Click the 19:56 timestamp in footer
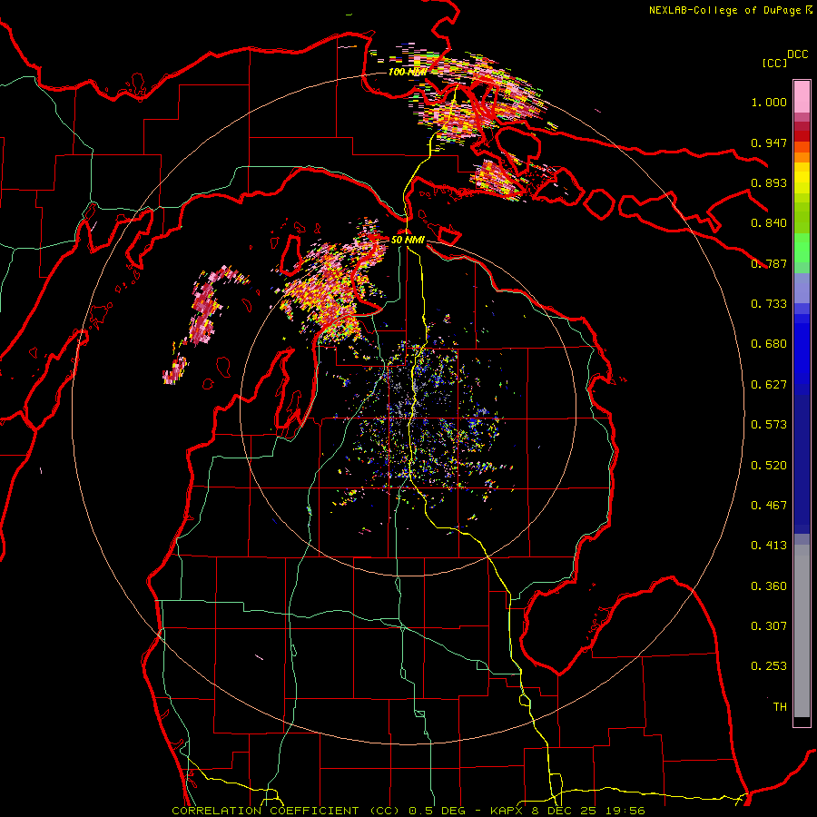 pyautogui.click(x=627, y=811)
